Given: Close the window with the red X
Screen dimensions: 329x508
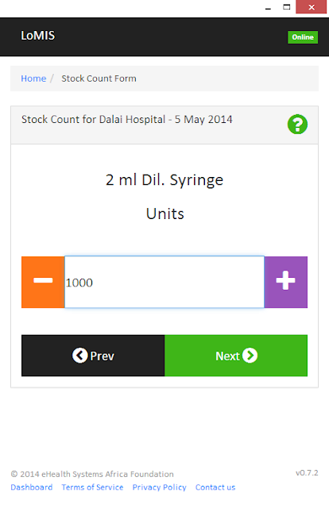Looking at the screenshot, I should (312, 7).
